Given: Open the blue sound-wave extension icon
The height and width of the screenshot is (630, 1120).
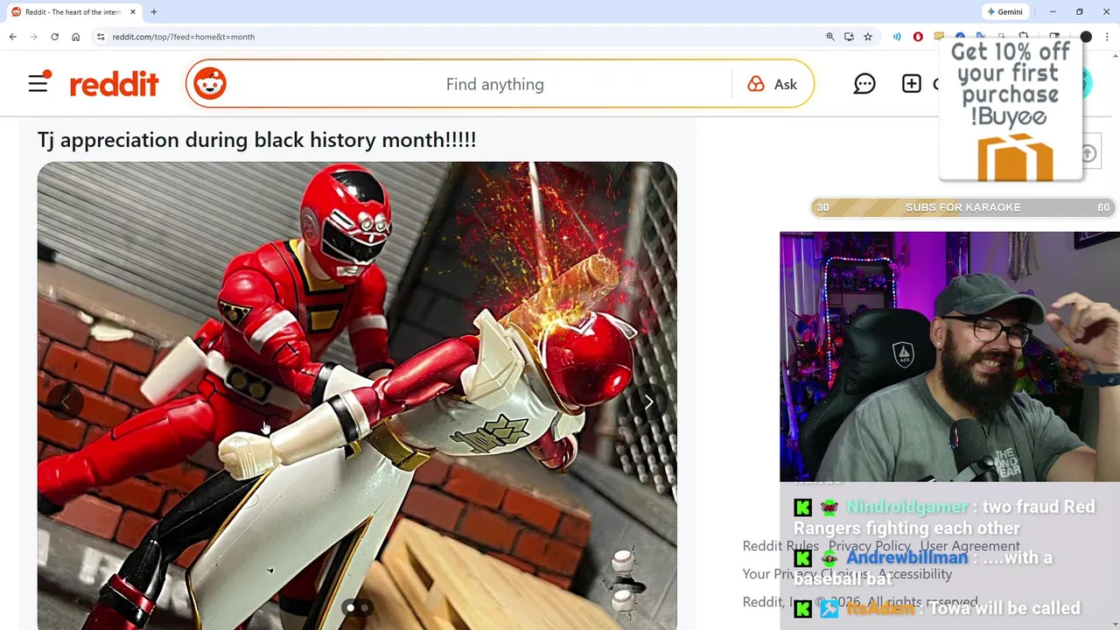Looking at the screenshot, I should (897, 37).
